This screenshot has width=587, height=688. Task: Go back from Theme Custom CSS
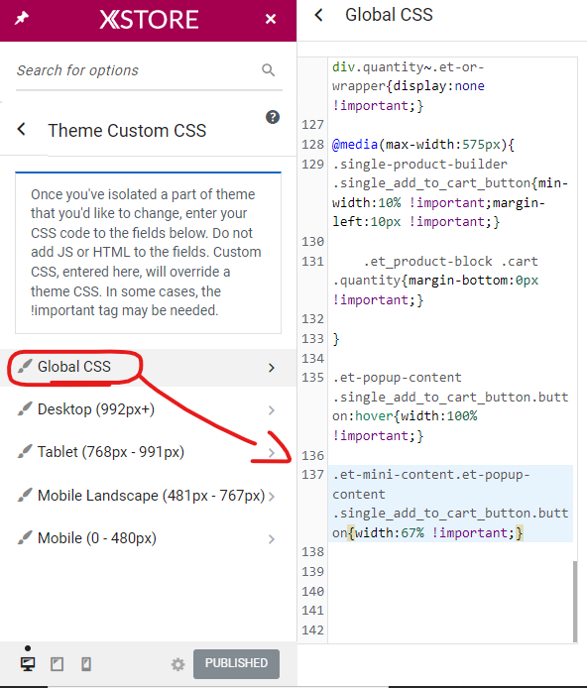21,130
